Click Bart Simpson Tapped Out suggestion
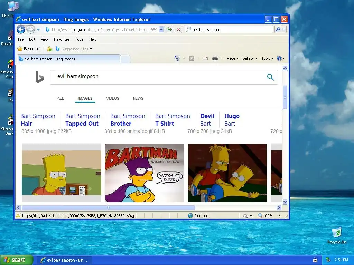 click(83, 120)
